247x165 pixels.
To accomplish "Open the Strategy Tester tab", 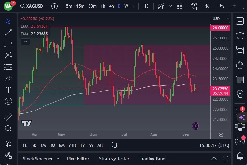I will 114,159.
